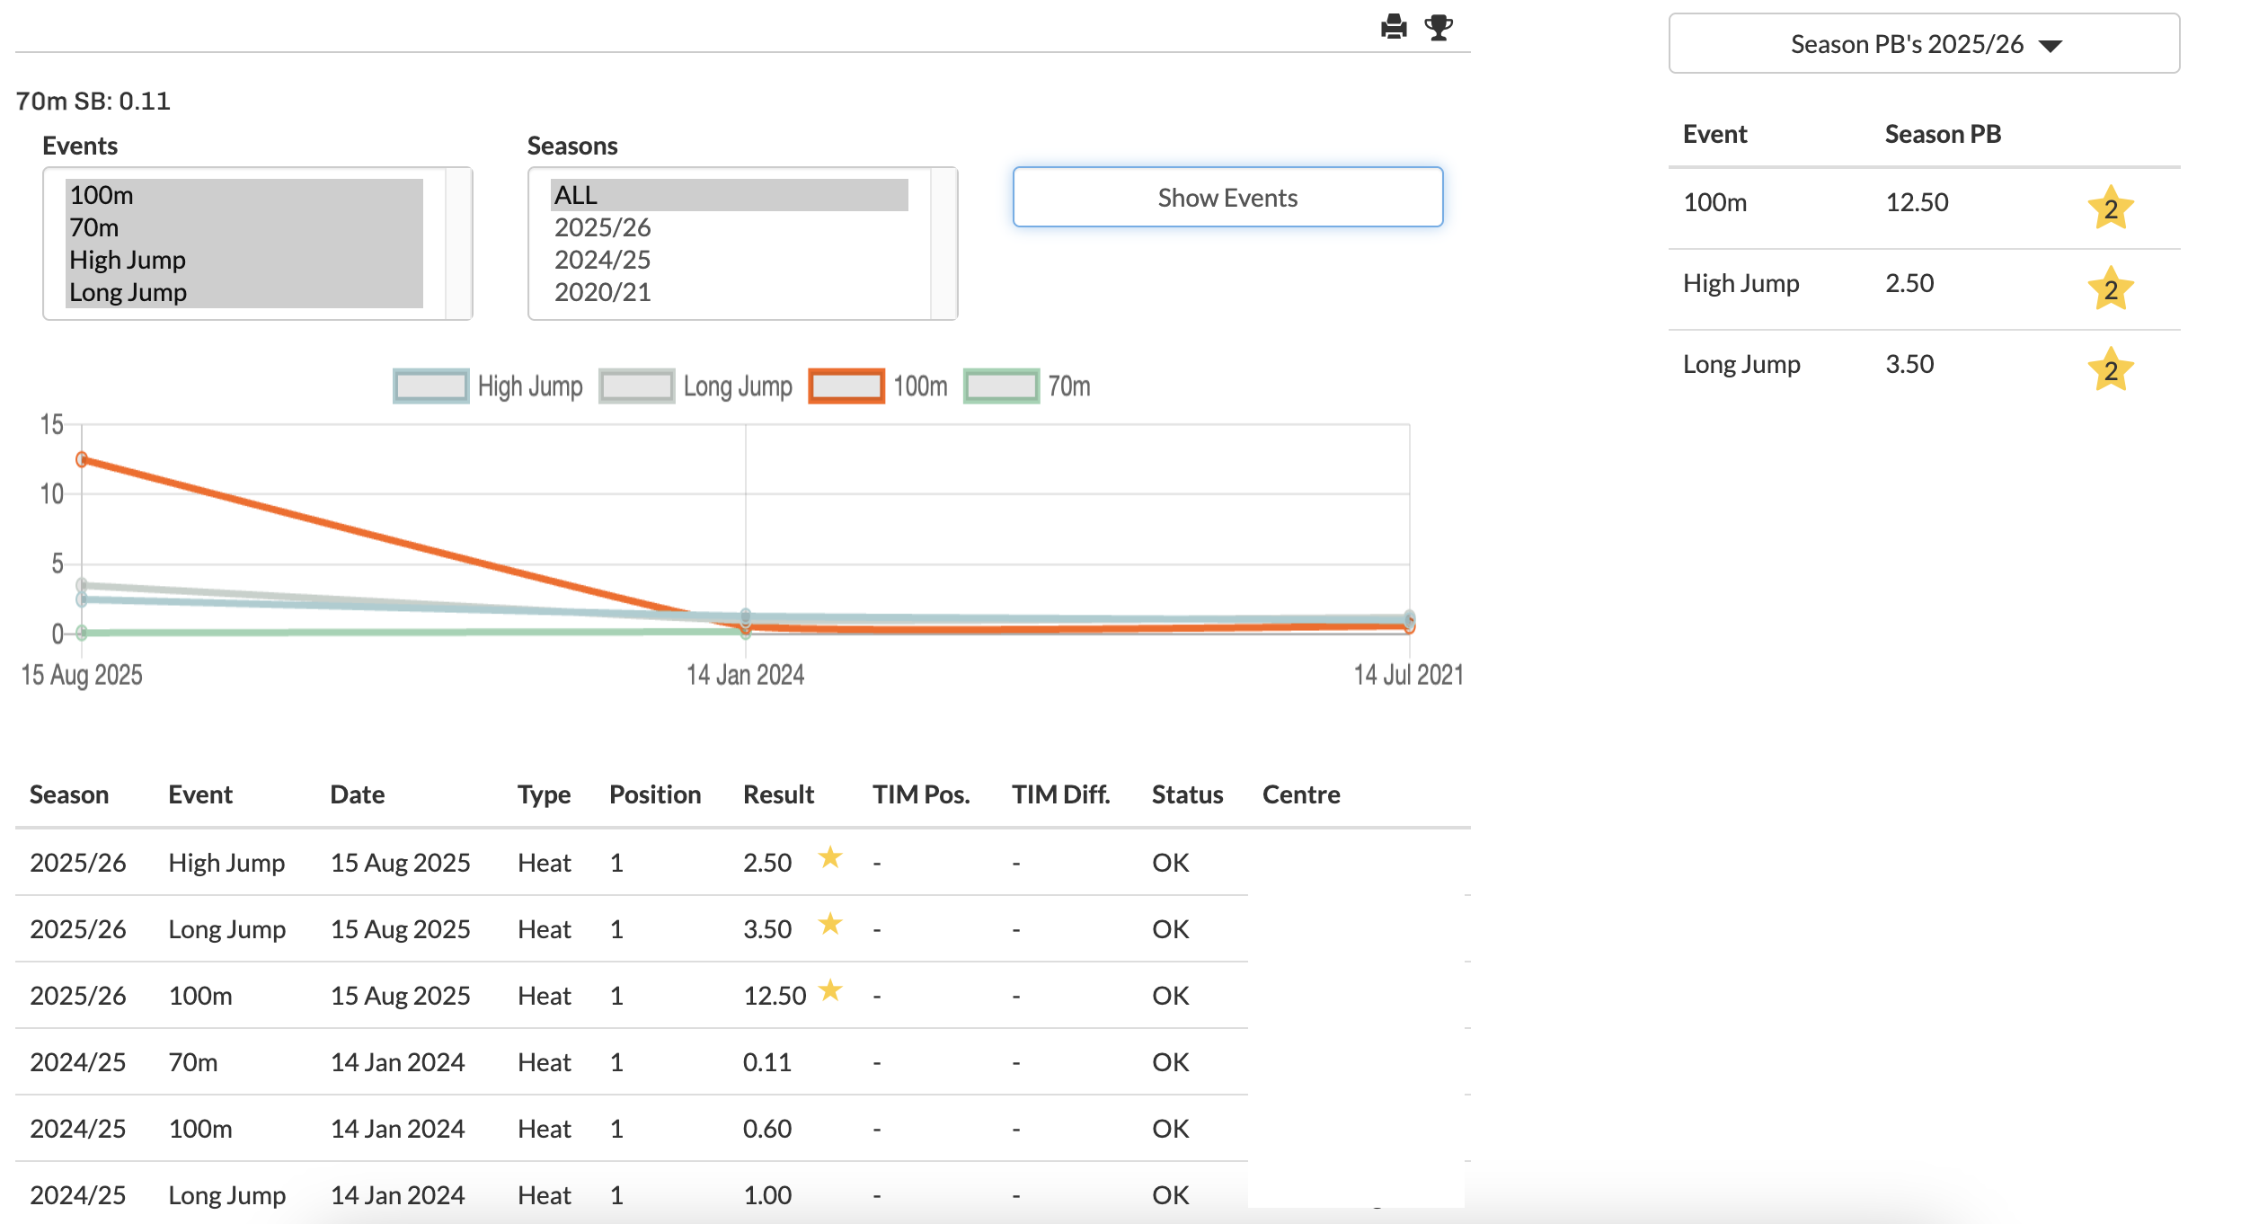Viewport: 2241px width, 1224px height.
Task: Click the Result column header
Action: tap(778, 794)
